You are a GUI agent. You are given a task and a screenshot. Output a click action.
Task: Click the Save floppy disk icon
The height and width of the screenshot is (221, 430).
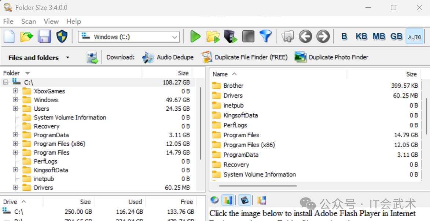(x=44, y=37)
